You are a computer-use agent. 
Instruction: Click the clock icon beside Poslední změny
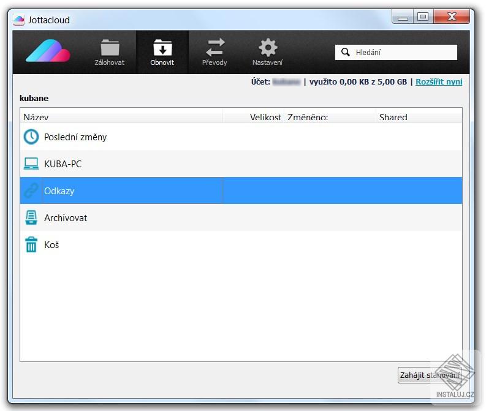click(x=31, y=137)
